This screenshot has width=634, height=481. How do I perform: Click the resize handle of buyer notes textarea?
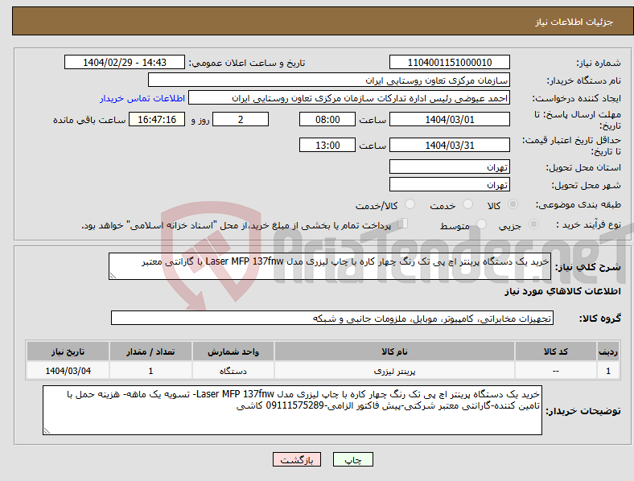(x=47, y=431)
